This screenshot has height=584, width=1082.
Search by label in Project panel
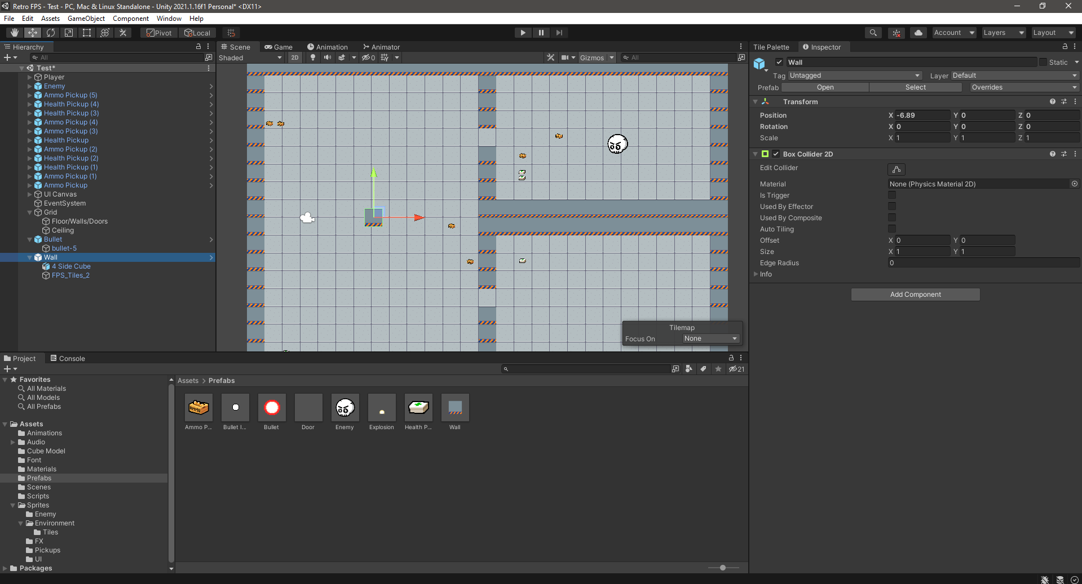tap(703, 369)
